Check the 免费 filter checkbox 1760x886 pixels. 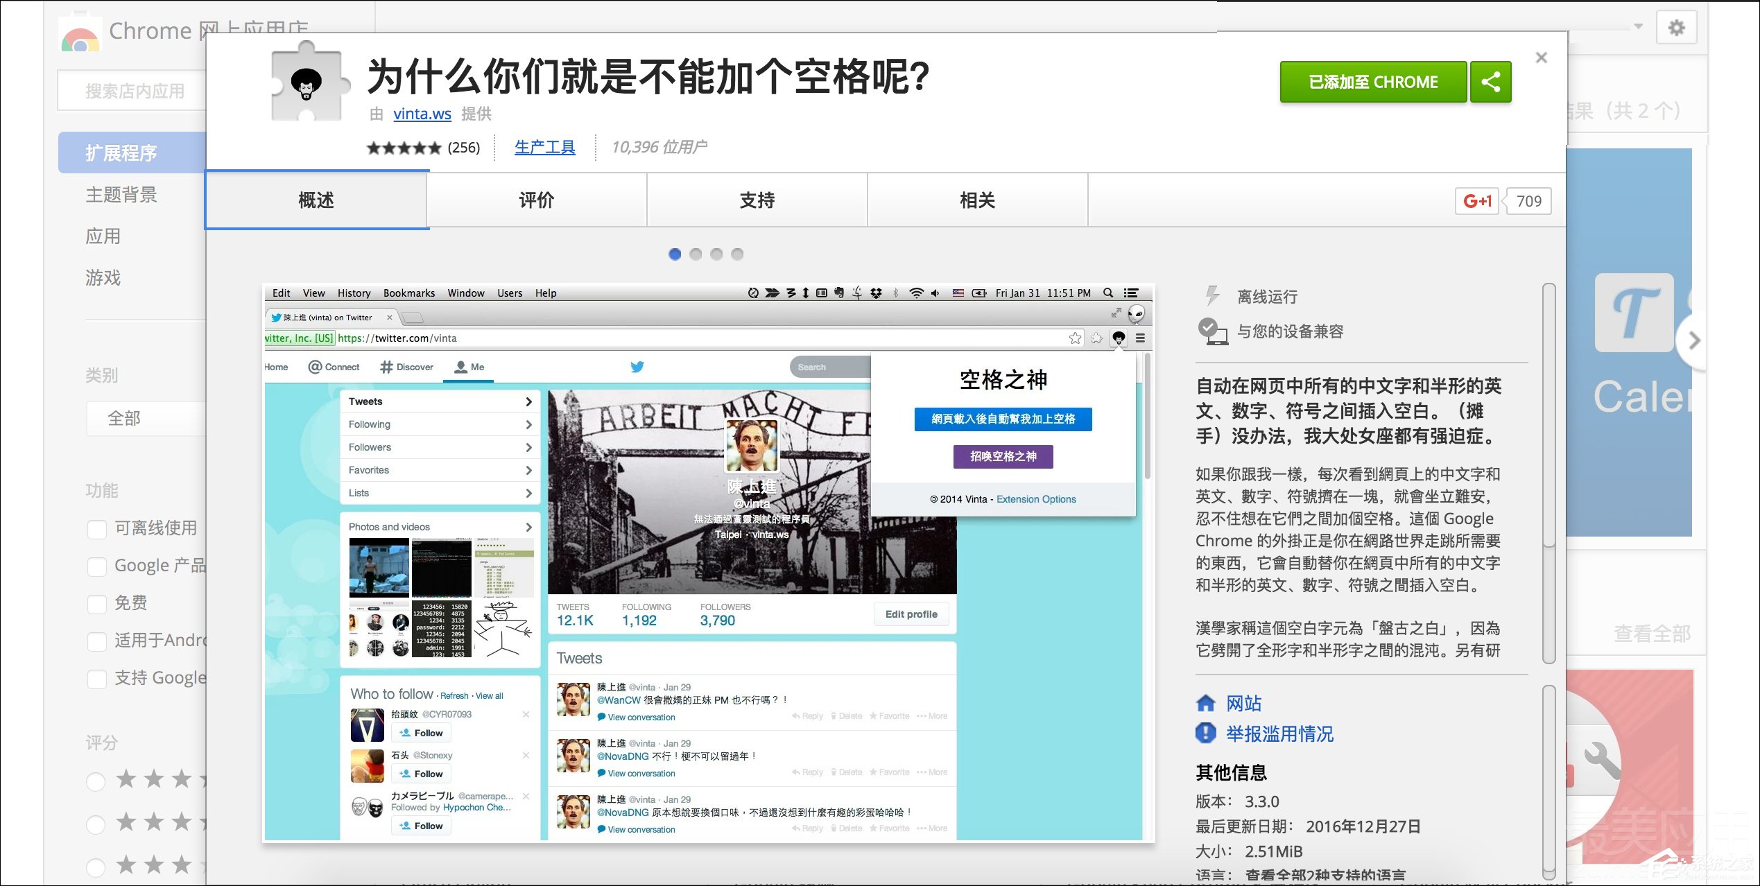point(97,605)
